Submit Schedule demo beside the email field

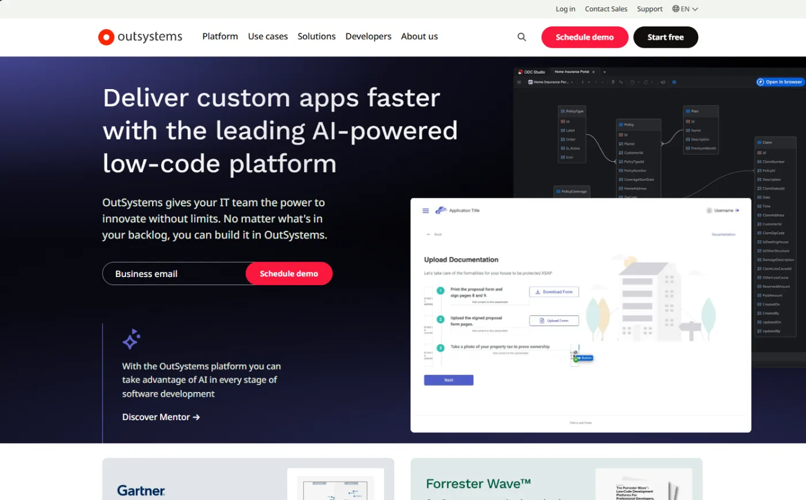coord(289,274)
